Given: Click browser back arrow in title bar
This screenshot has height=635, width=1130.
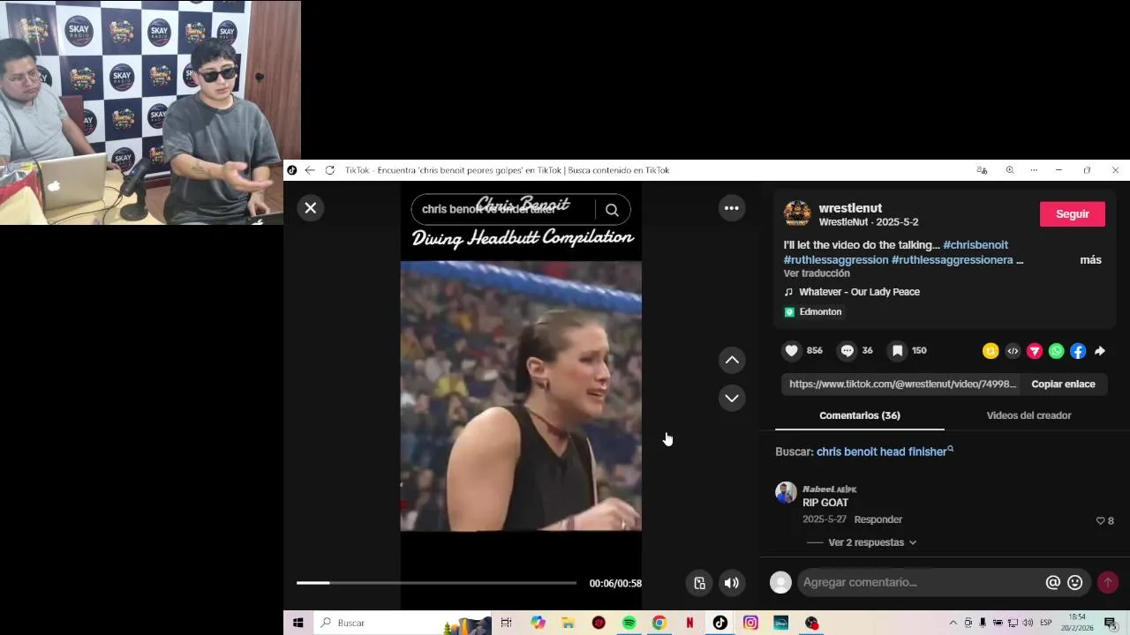Looking at the screenshot, I should pyautogui.click(x=310, y=170).
